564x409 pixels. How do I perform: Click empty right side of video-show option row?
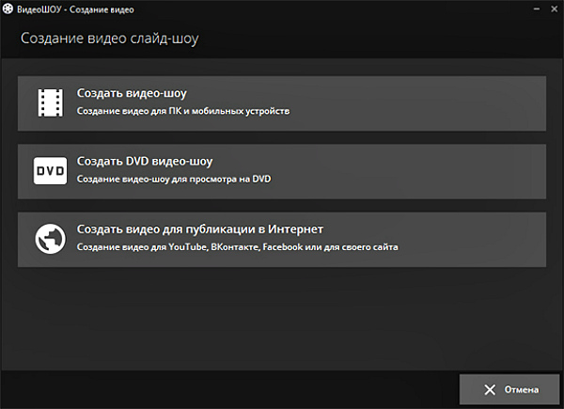coord(451,102)
